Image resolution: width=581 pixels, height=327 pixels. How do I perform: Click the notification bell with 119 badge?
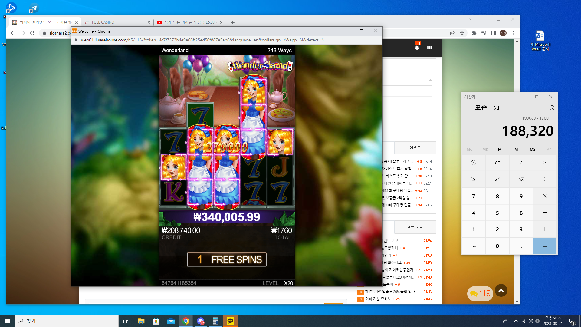coord(417,47)
